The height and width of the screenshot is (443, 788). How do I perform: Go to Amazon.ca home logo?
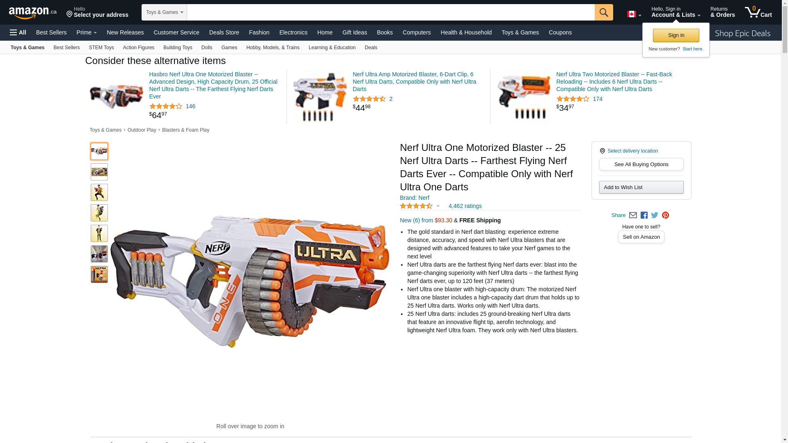(x=33, y=12)
